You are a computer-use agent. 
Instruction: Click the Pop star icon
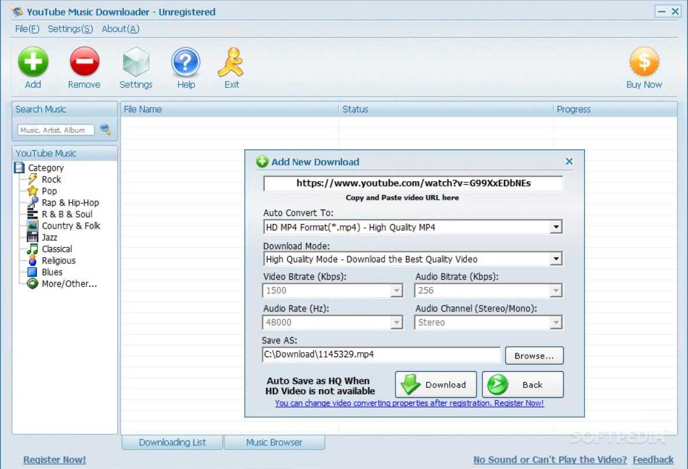click(x=32, y=191)
